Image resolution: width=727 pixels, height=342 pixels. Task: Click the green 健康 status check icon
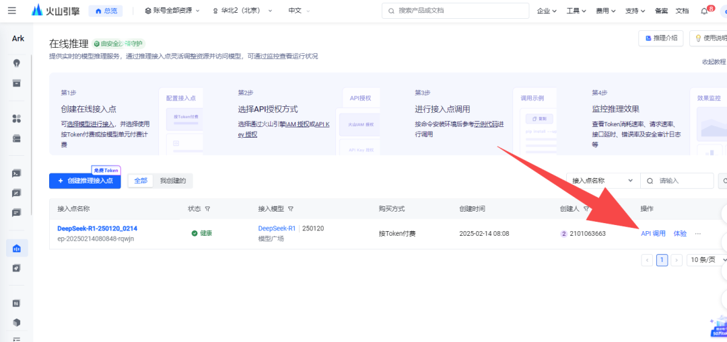click(195, 234)
